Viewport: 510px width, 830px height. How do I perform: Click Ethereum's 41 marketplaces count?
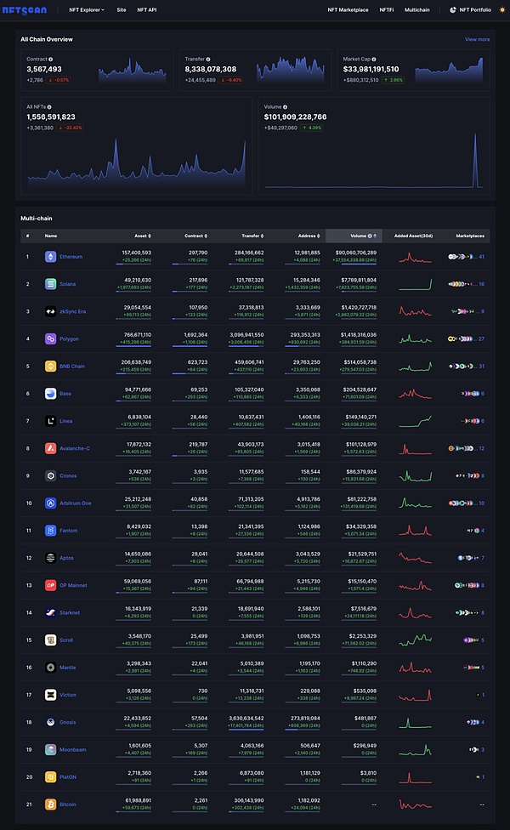tap(482, 256)
